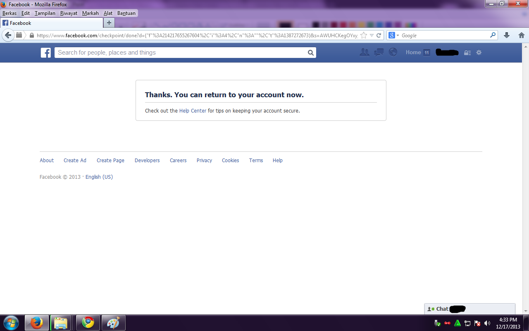This screenshot has height=331, width=529.
Task: Open Friend Requests icon
Action: 365,53
